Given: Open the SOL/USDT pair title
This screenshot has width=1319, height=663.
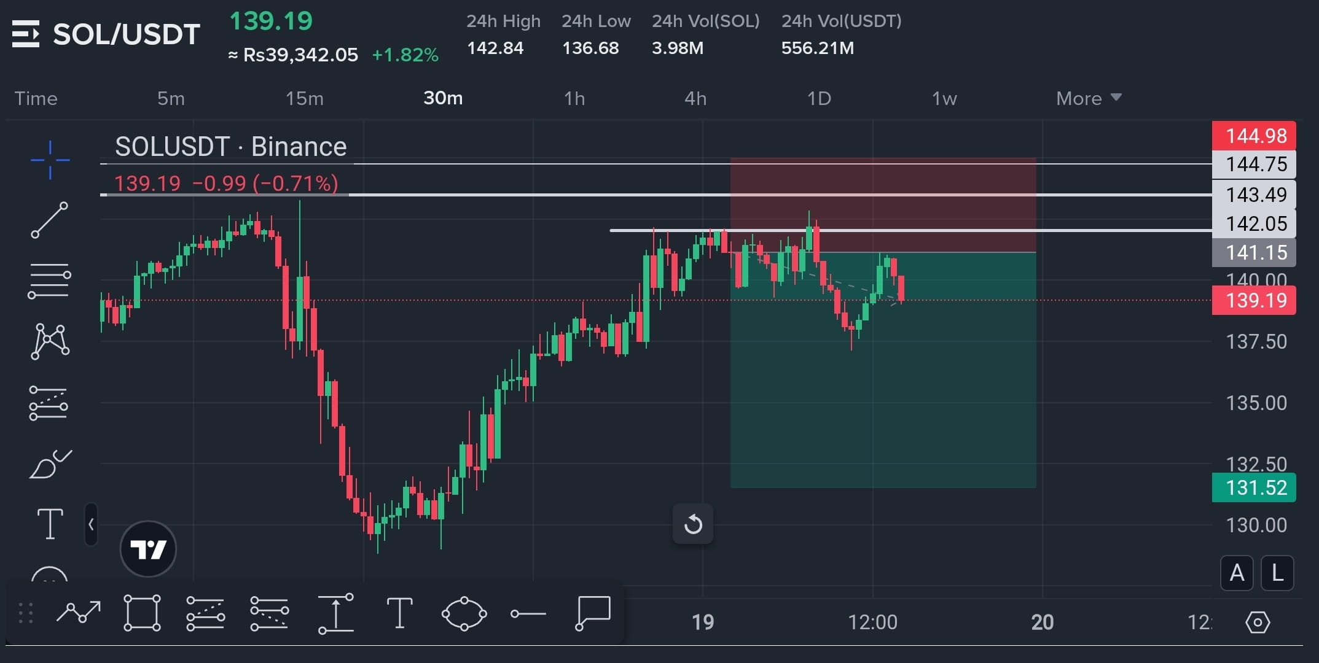Looking at the screenshot, I should [127, 34].
